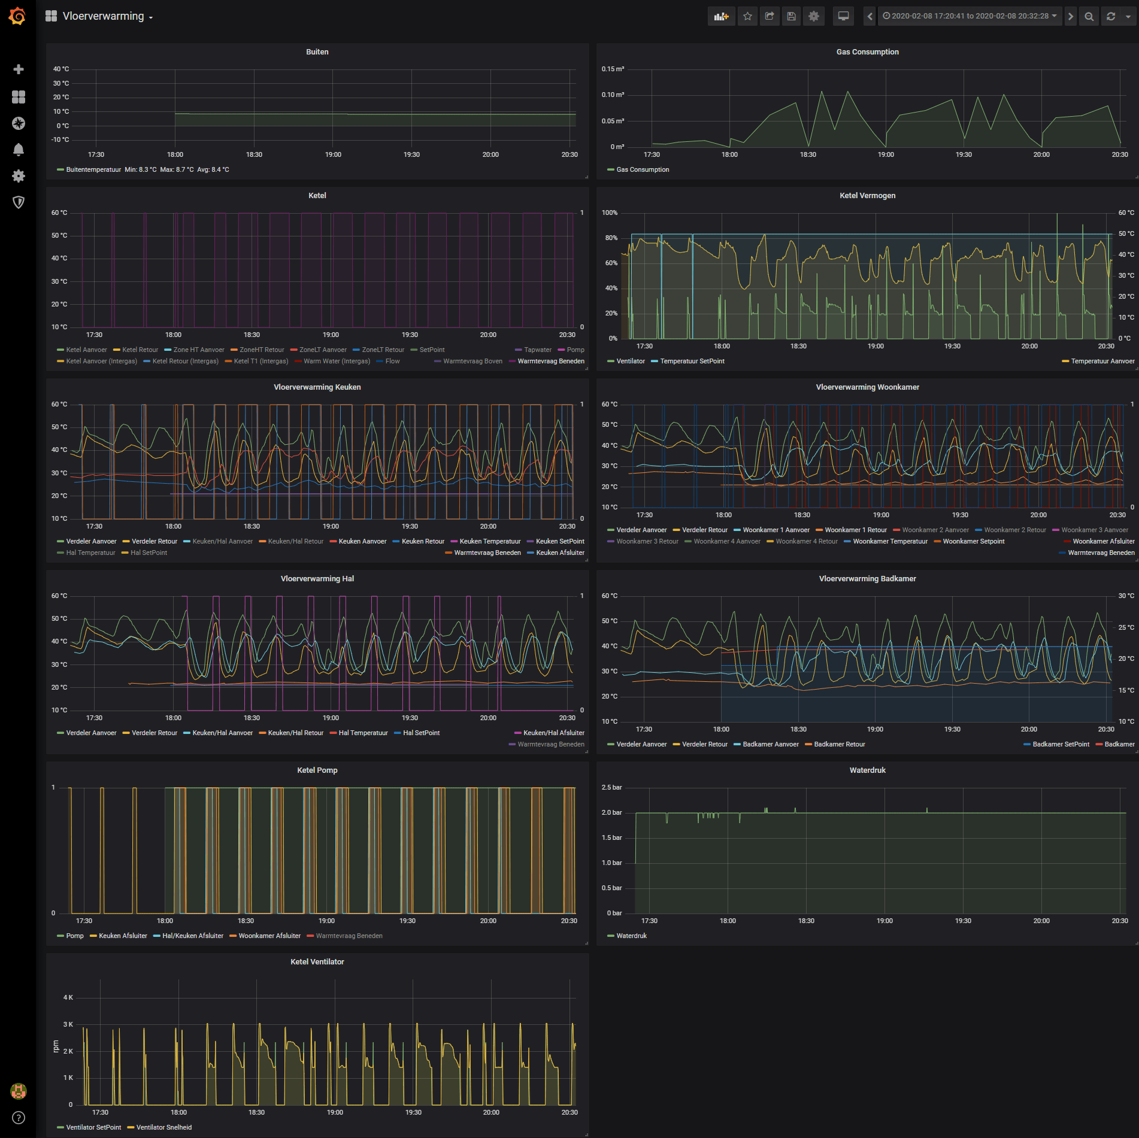Viewport: 1139px width, 1138px height.
Task: Click the Keuken SetPoint legend label
Action: [560, 542]
